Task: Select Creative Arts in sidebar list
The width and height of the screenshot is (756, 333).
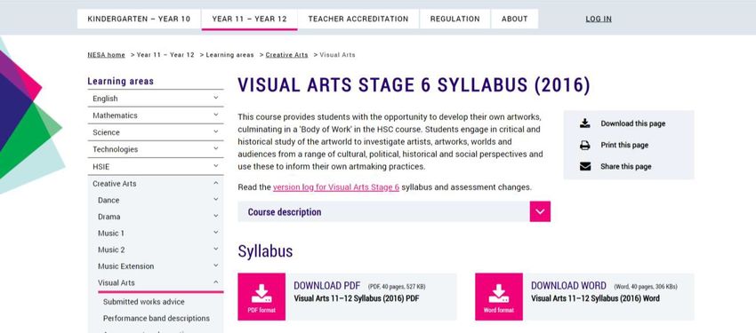Action: point(114,183)
